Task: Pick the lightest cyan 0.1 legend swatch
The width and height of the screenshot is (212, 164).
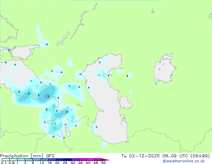Action: pos(6,160)
